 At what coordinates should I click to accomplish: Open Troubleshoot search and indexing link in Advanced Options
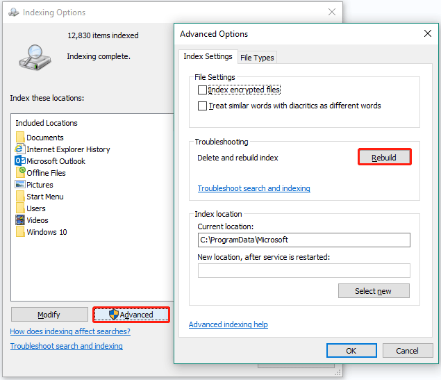click(x=253, y=188)
